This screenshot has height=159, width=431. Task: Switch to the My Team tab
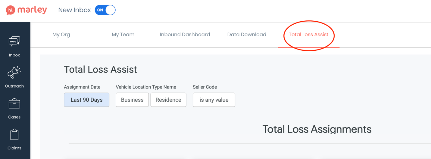(123, 34)
